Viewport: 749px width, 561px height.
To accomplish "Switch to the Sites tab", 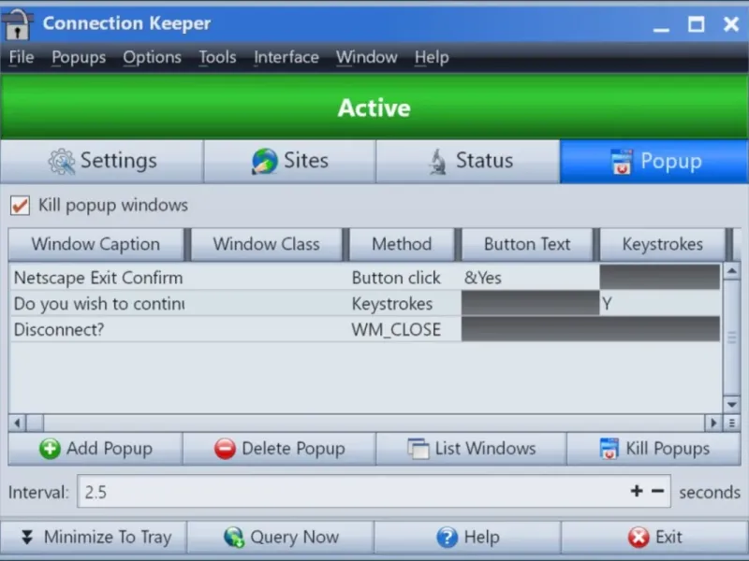I will 289,161.
